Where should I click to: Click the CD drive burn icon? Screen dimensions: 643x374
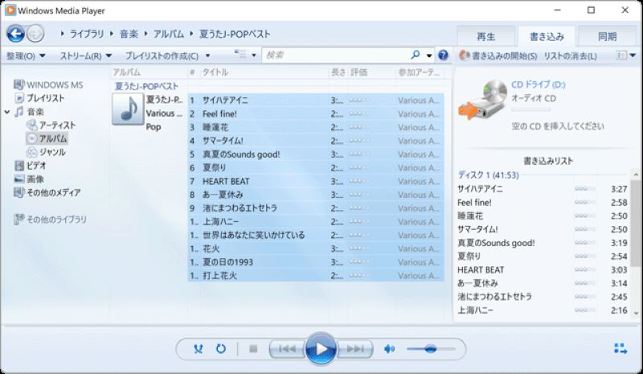483,100
